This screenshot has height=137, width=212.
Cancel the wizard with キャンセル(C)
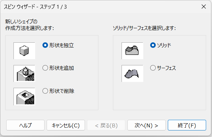(x=66, y=125)
